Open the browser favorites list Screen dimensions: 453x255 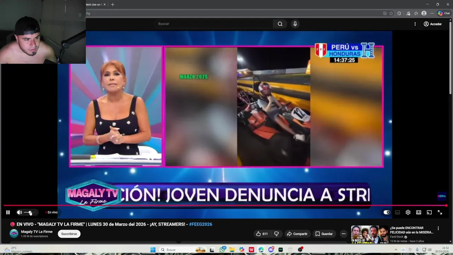pyautogui.click(x=416, y=13)
